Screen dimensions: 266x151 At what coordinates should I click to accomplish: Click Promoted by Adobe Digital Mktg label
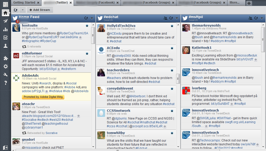tap(43, 97)
